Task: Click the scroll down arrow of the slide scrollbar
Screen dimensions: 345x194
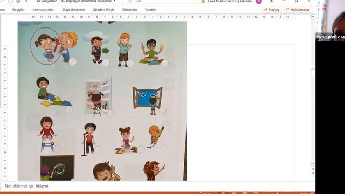Action: [313, 164]
